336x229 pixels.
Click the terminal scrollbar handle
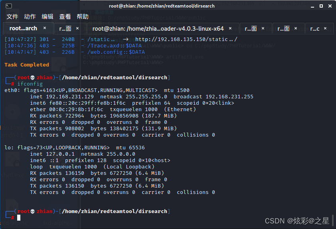coord(332,220)
